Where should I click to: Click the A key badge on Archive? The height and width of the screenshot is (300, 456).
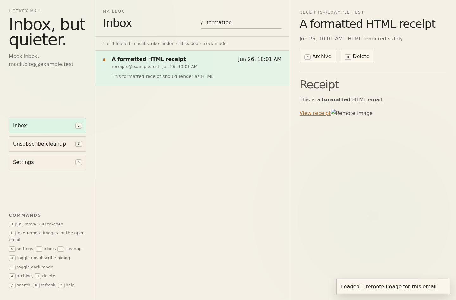(307, 57)
